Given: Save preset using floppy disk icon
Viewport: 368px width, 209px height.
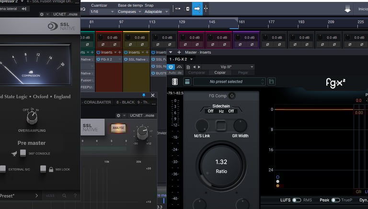Looking at the screenshot, I should [272, 81].
